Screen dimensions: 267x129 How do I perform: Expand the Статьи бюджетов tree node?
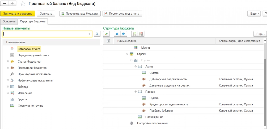[x=8, y=62]
